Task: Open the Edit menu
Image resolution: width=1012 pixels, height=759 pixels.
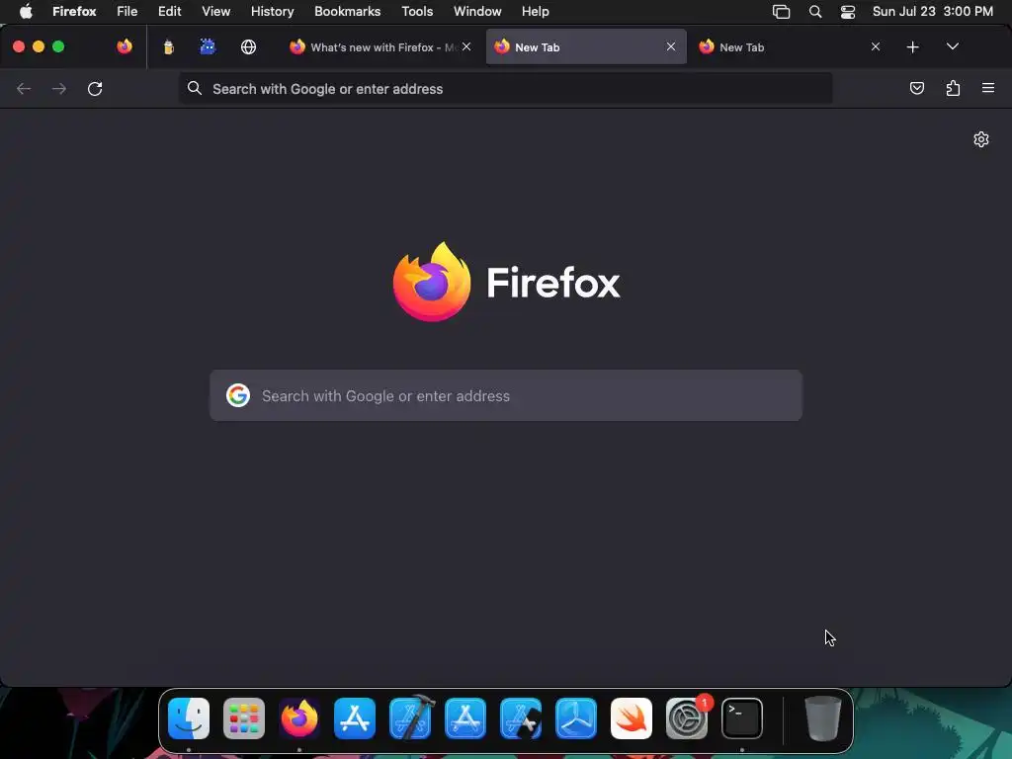Action: tap(170, 12)
